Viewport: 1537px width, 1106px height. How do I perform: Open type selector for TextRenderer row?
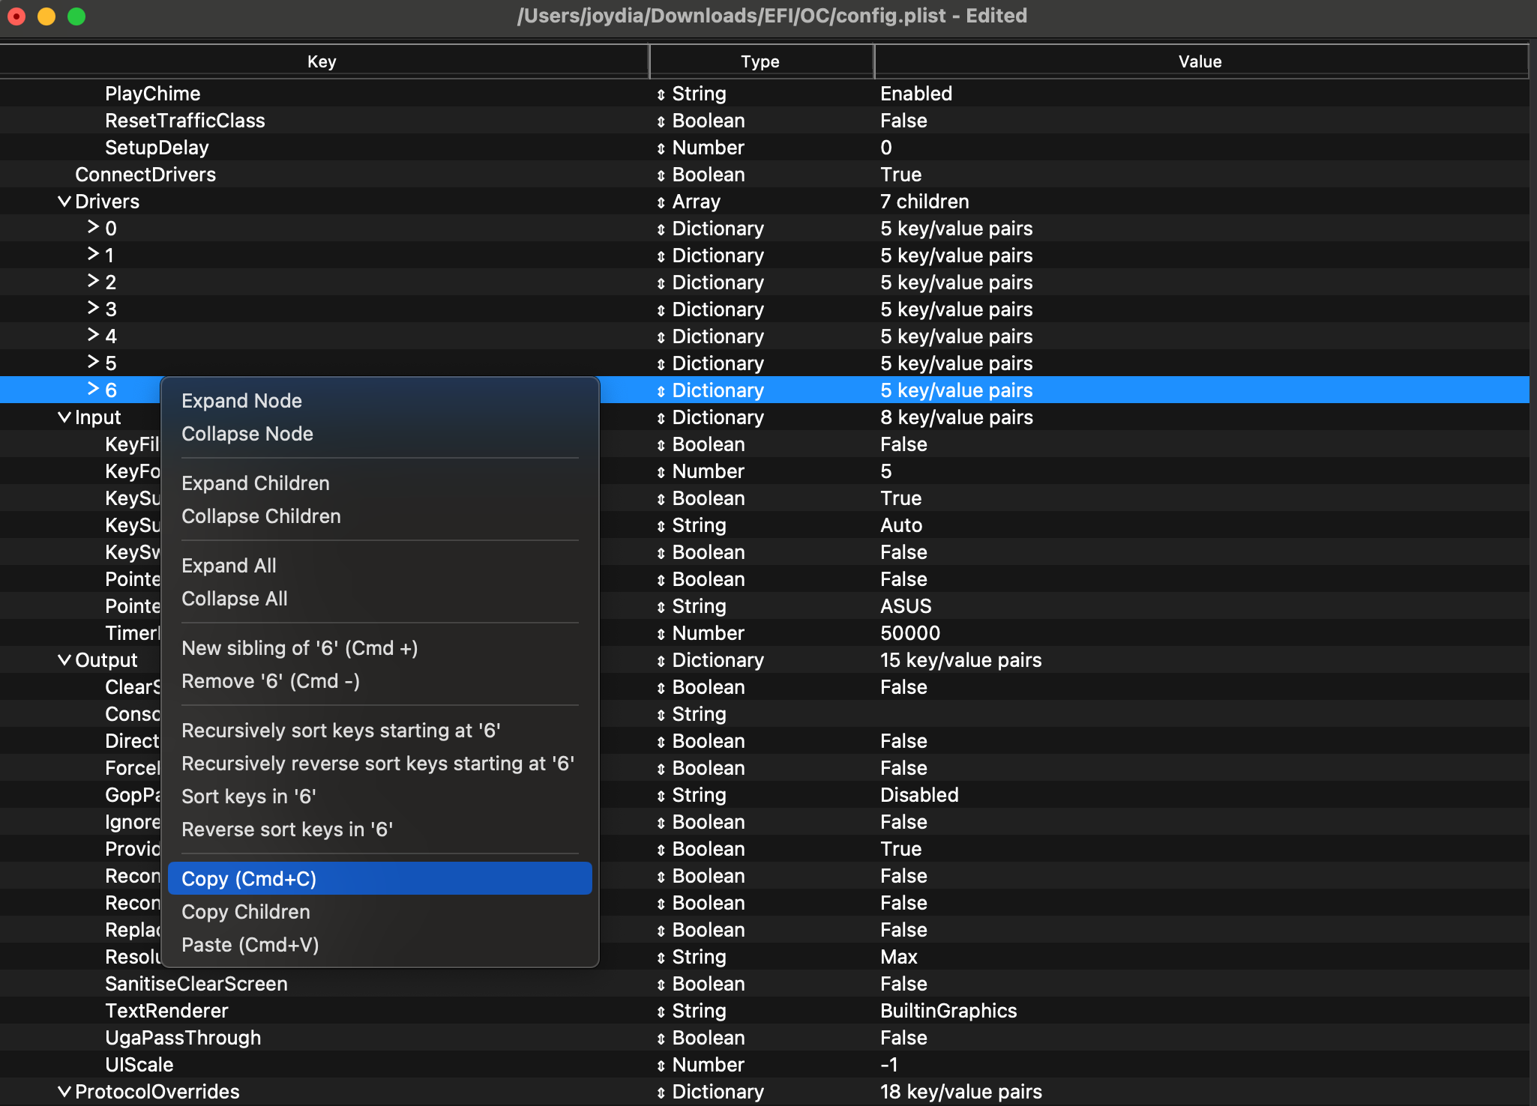pyautogui.click(x=661, y=1012)
